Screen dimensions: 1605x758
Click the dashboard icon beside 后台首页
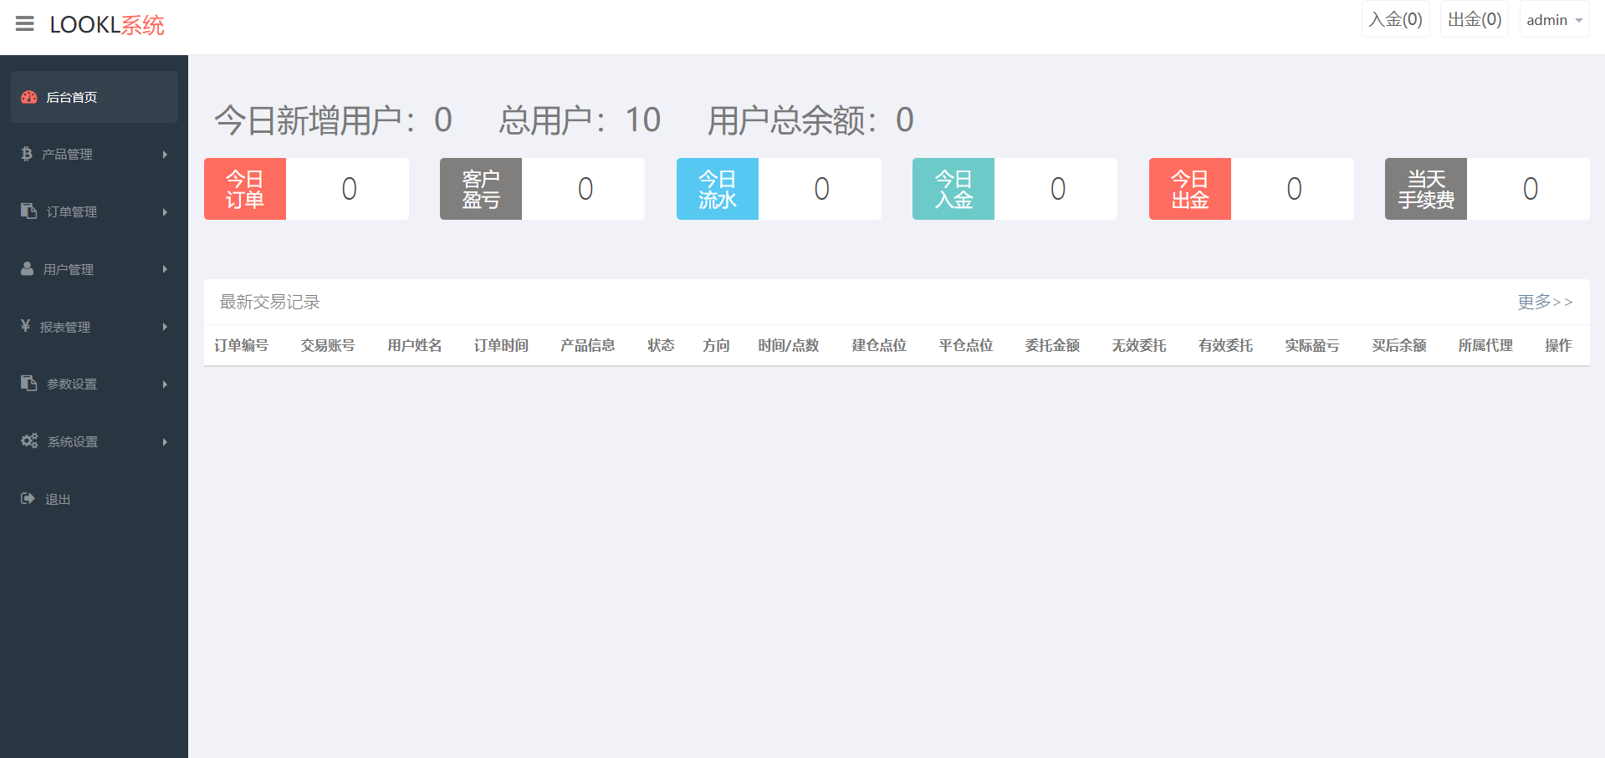click(x=29, y=97)
